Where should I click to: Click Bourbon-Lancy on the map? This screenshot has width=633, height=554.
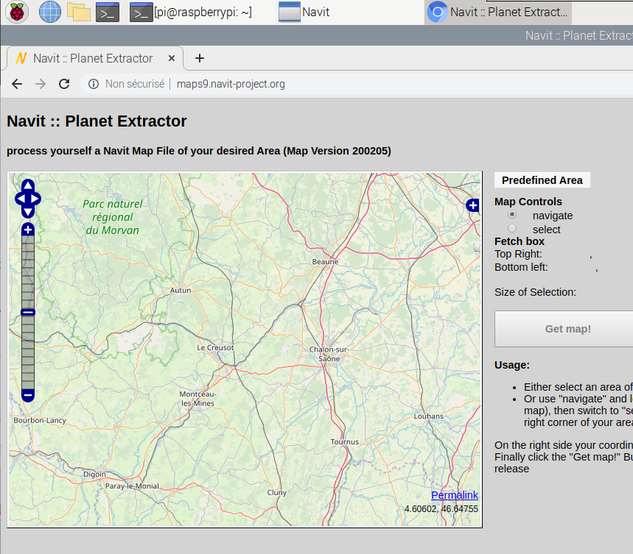(40, 420)
